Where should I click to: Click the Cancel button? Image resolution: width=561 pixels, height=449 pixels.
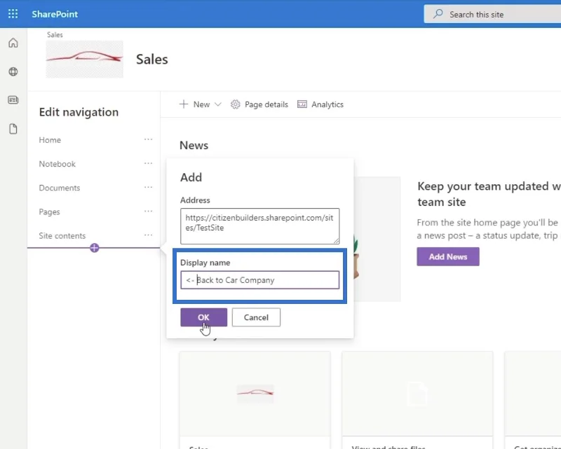(x=256, y=317)
